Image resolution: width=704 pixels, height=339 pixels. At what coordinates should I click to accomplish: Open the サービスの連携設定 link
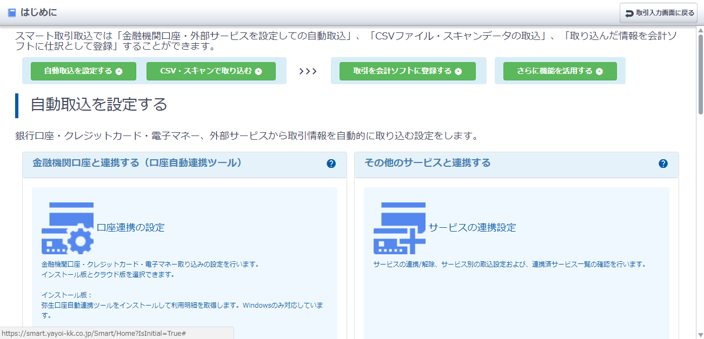(x=472, y=228)
